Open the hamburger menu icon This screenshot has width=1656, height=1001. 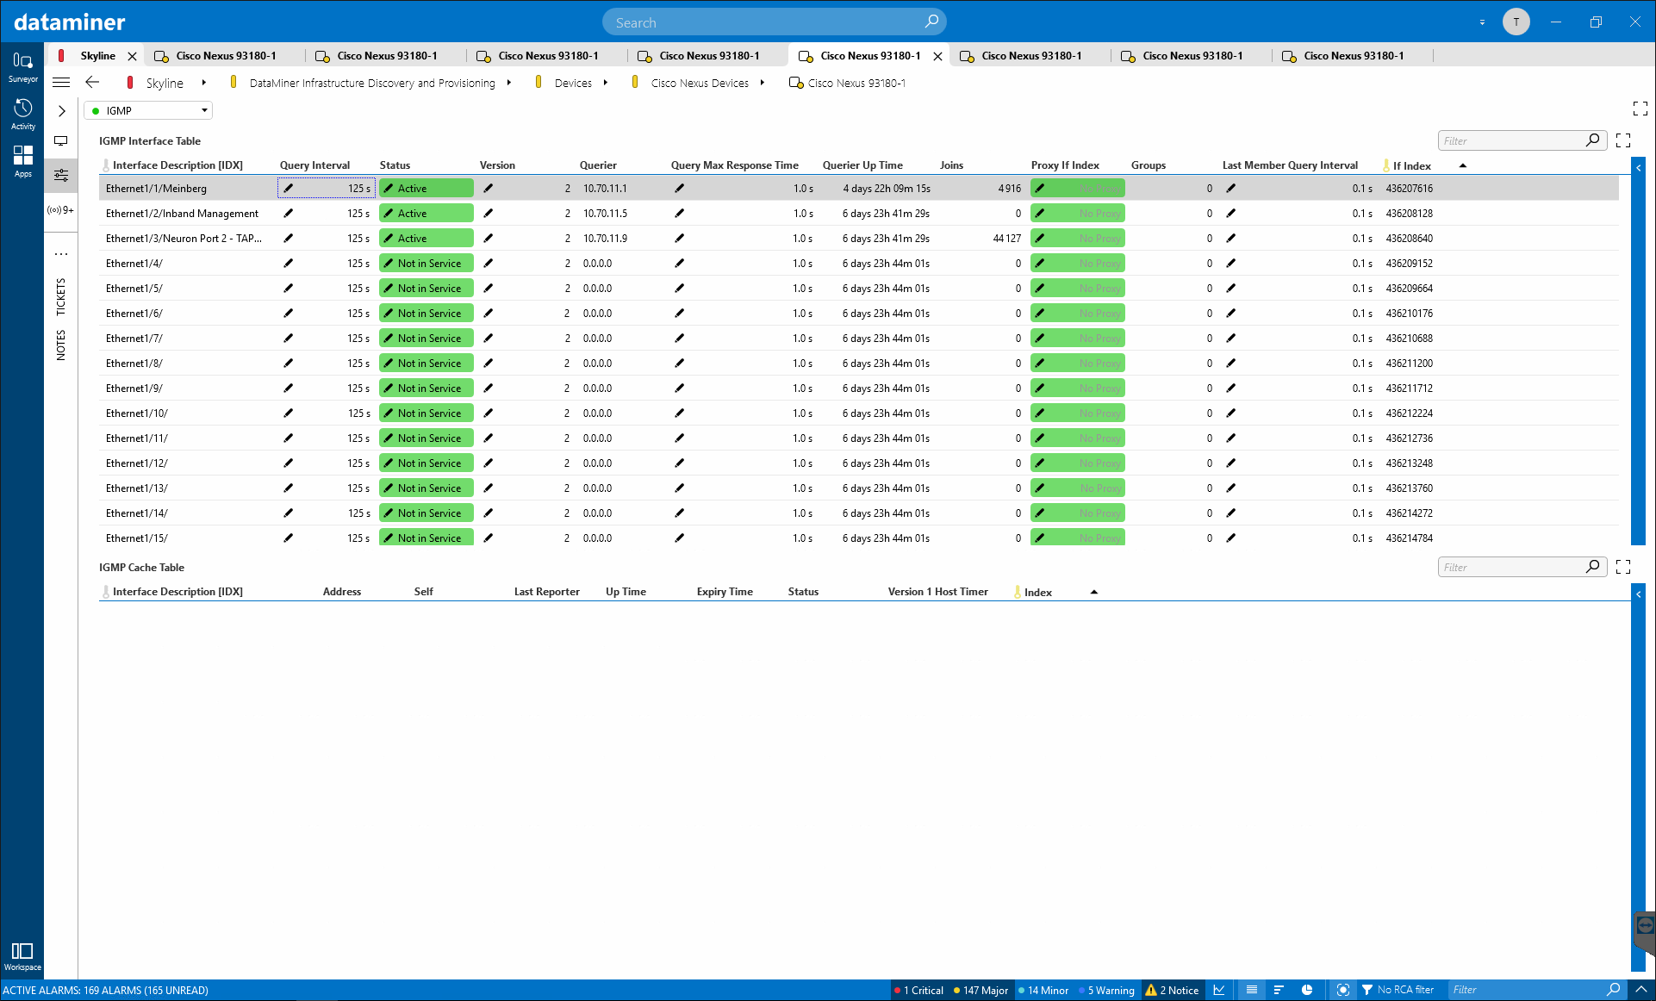tap(61, 83)
